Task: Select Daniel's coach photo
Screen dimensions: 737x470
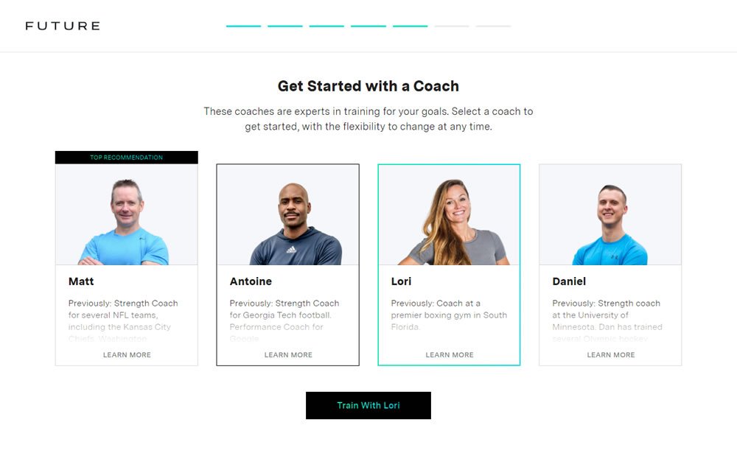Action: [610, 215]
